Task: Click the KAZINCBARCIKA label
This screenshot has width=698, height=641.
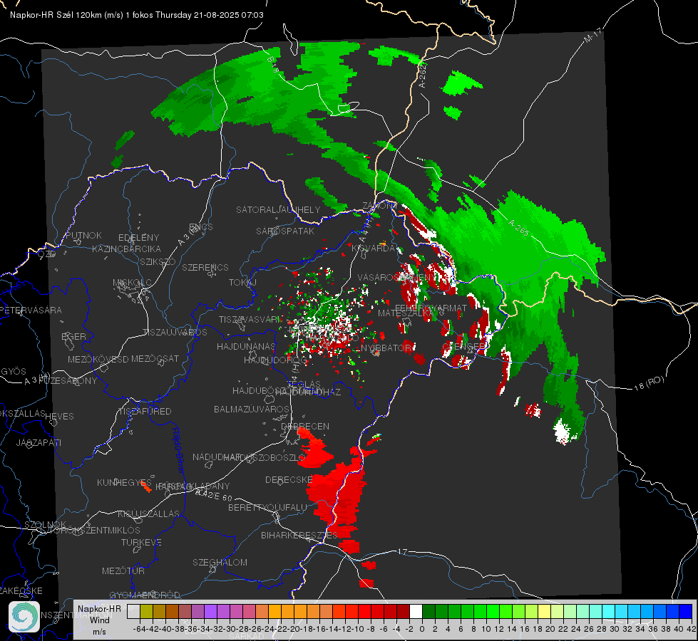Action: tap(126, 249)
